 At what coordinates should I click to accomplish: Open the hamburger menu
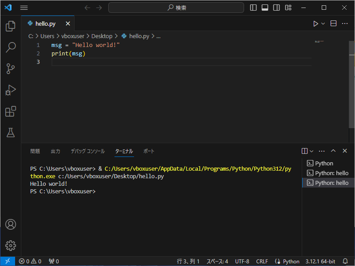point(24,7)
